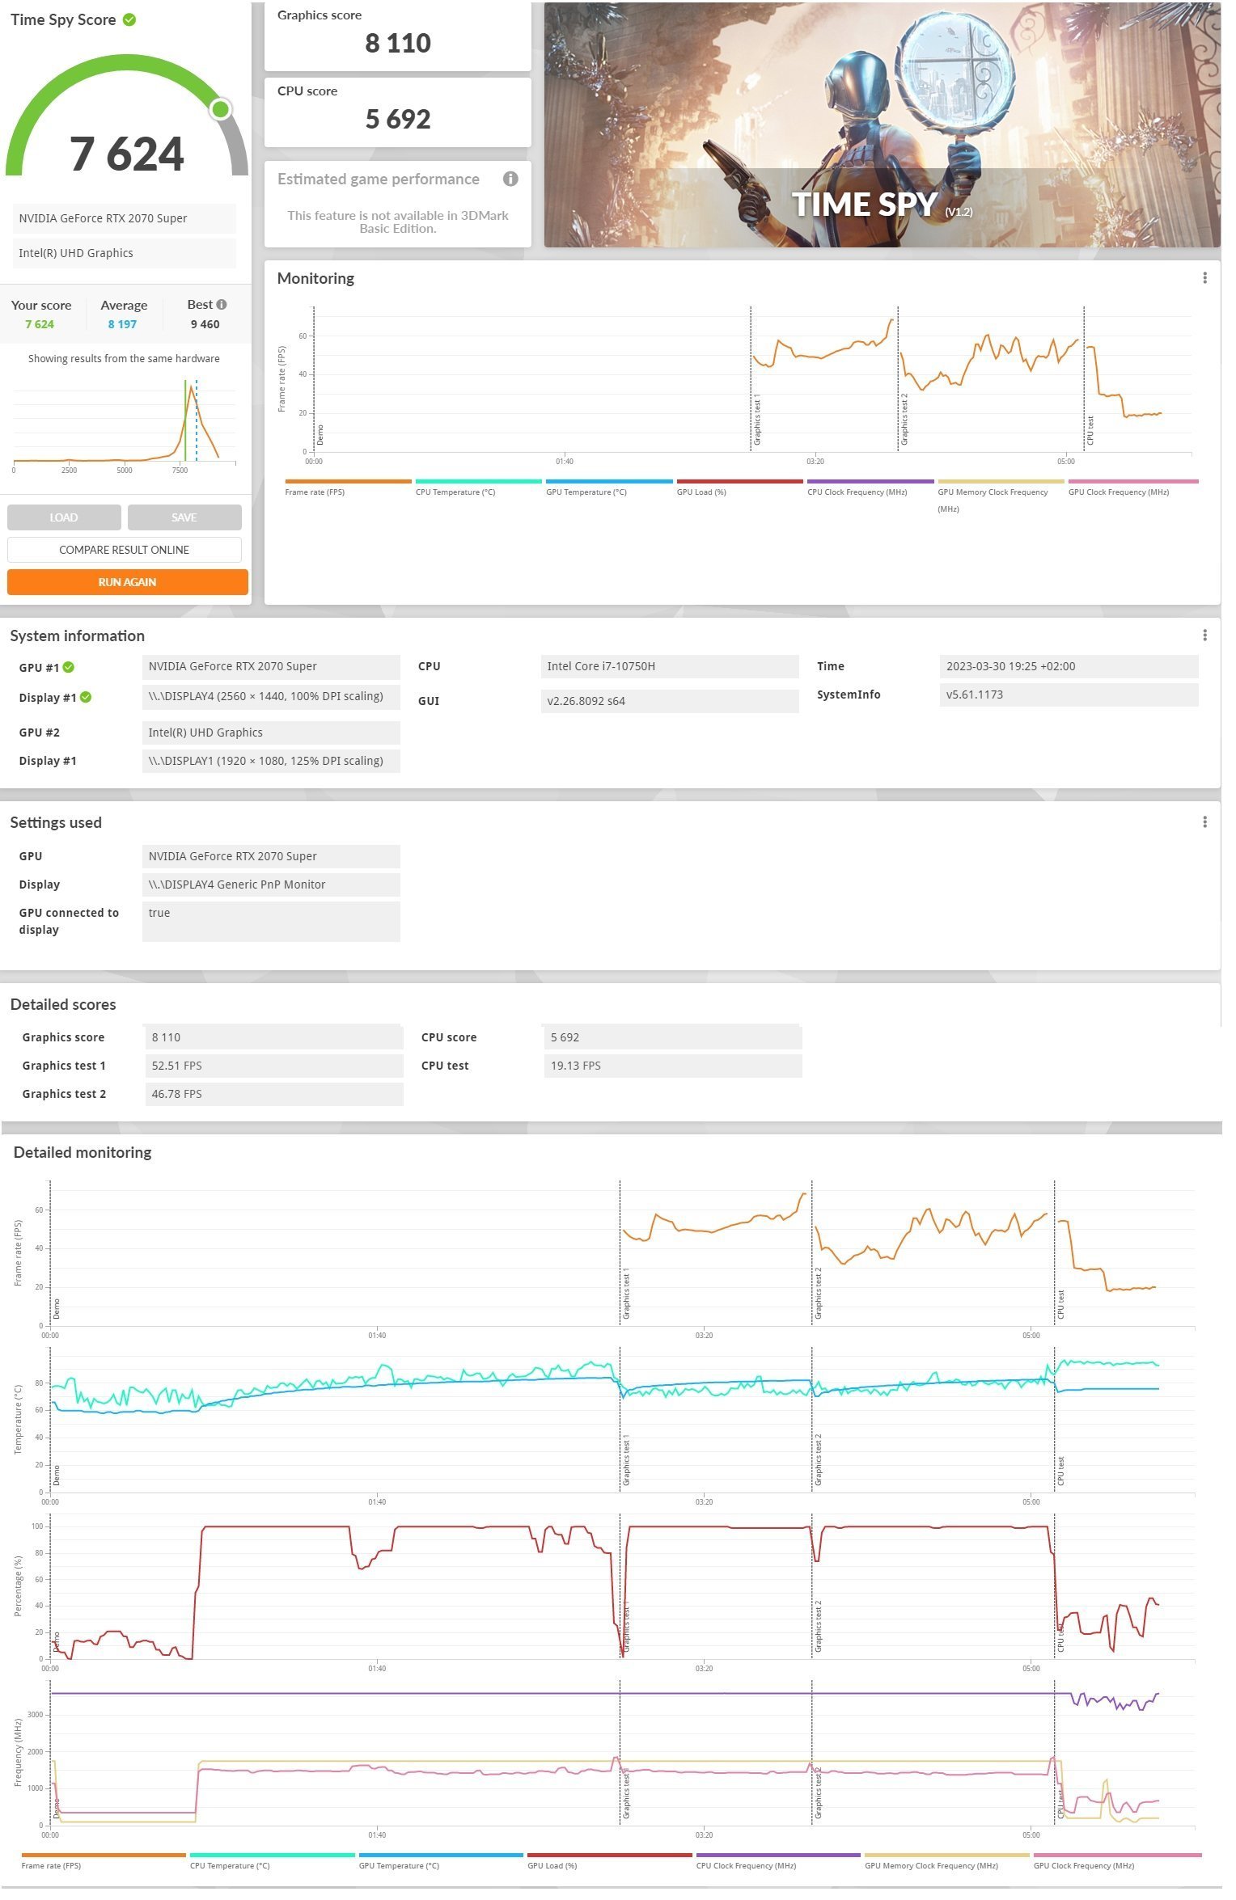Click the Detailed scores heading

click(x=63, y=1004)
